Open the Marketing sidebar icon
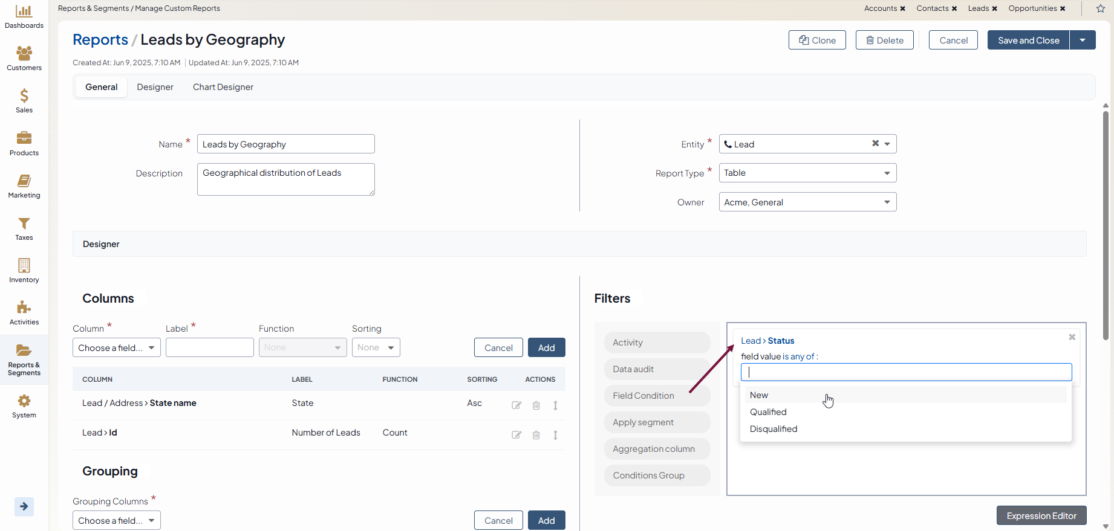This screenshot has height=531, width=1114. click(x=24, y=186)
